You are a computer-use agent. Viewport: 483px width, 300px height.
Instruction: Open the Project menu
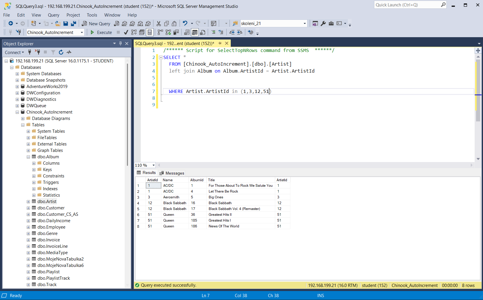pyautogui.click(x=73, y=15)
